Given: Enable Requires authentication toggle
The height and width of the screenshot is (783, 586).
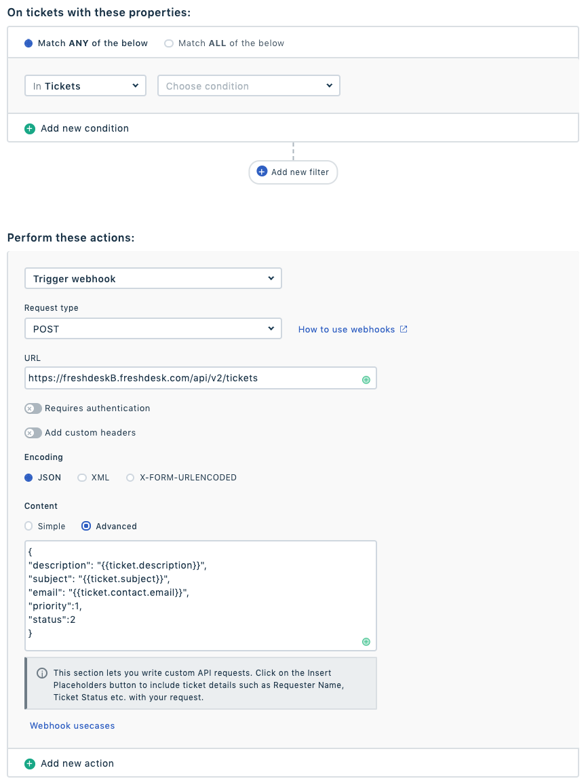Looking at the screenshot, I should [33, 408].
